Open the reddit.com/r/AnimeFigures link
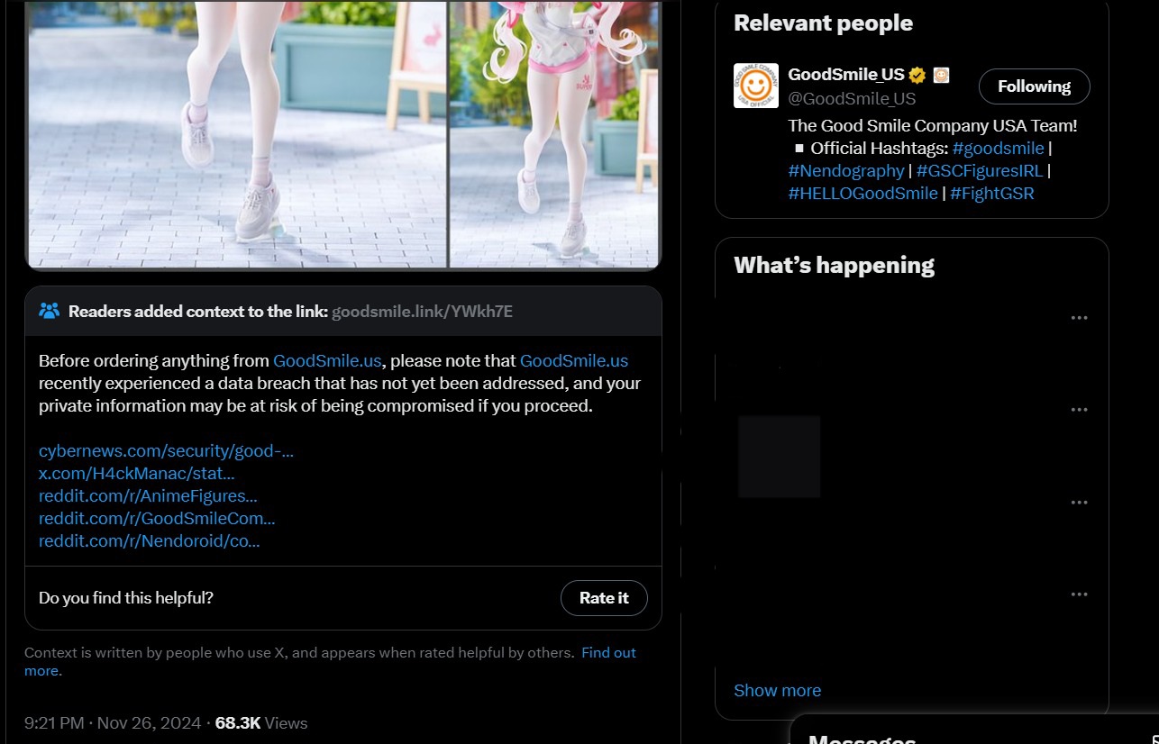The height and width of the screenshot is (744, 1159). [x=148, y=495]
